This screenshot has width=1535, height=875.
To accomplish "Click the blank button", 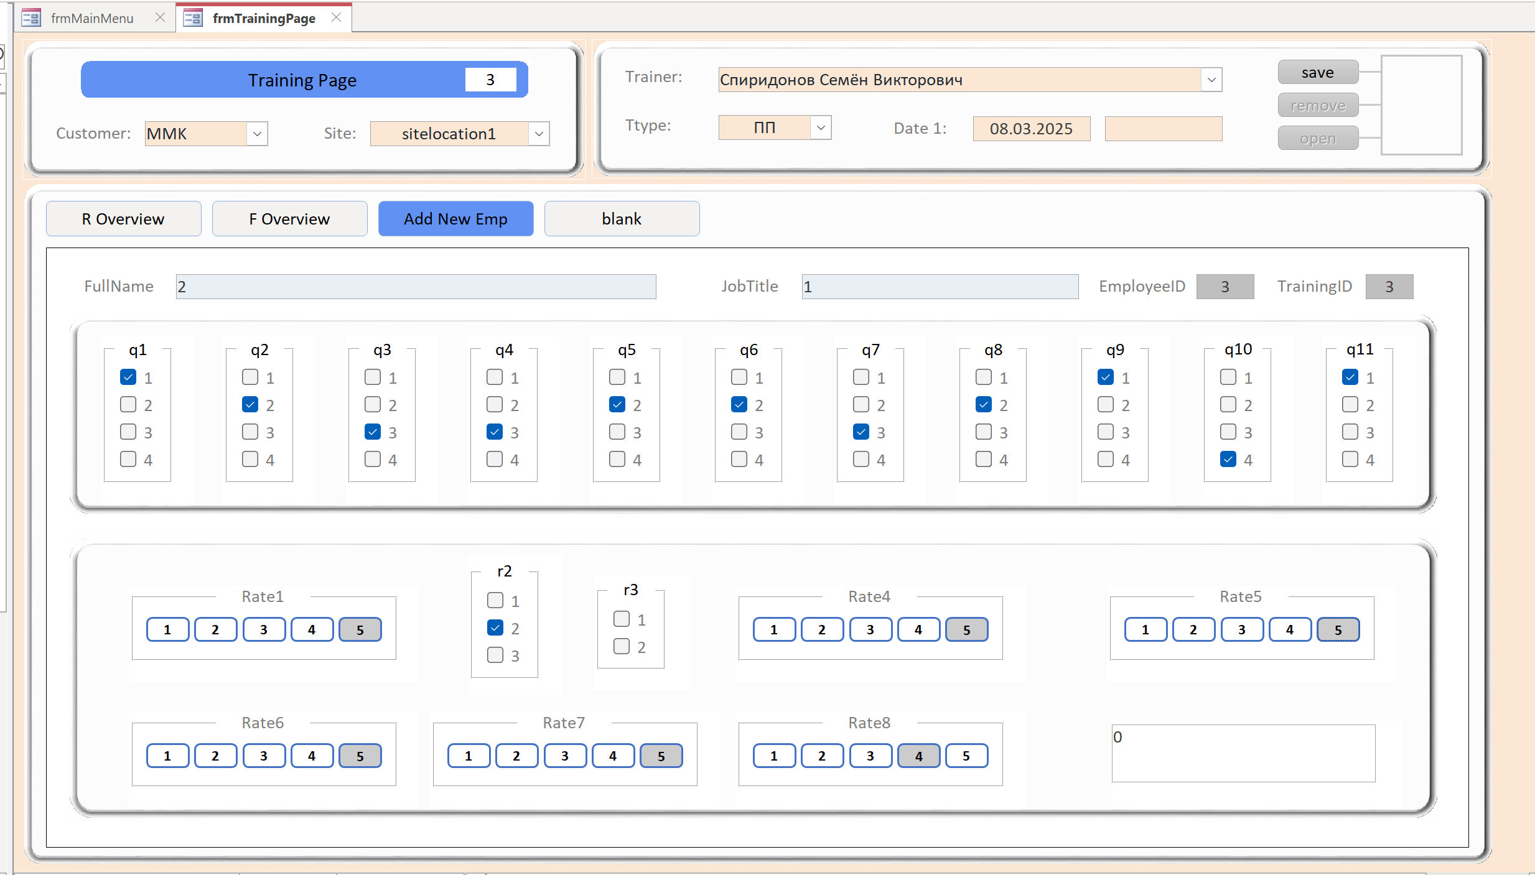I will (x=622, y=219).
